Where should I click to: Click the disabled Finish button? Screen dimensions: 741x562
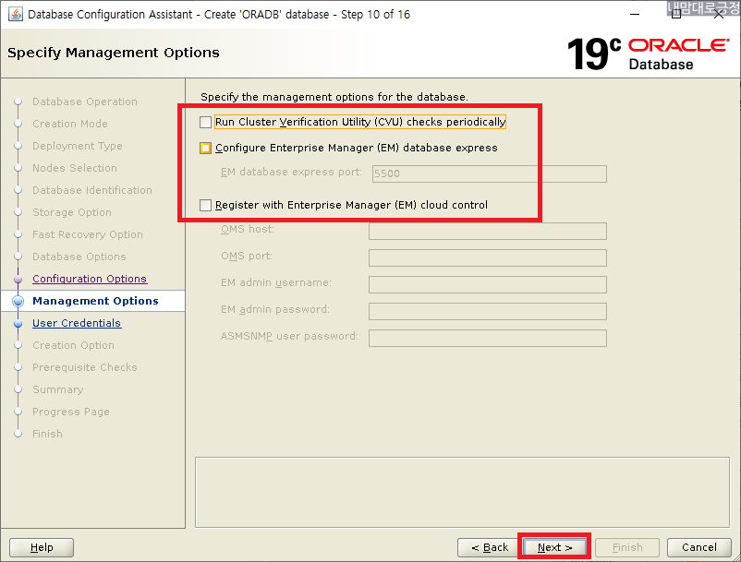click(x=627, y=547)
